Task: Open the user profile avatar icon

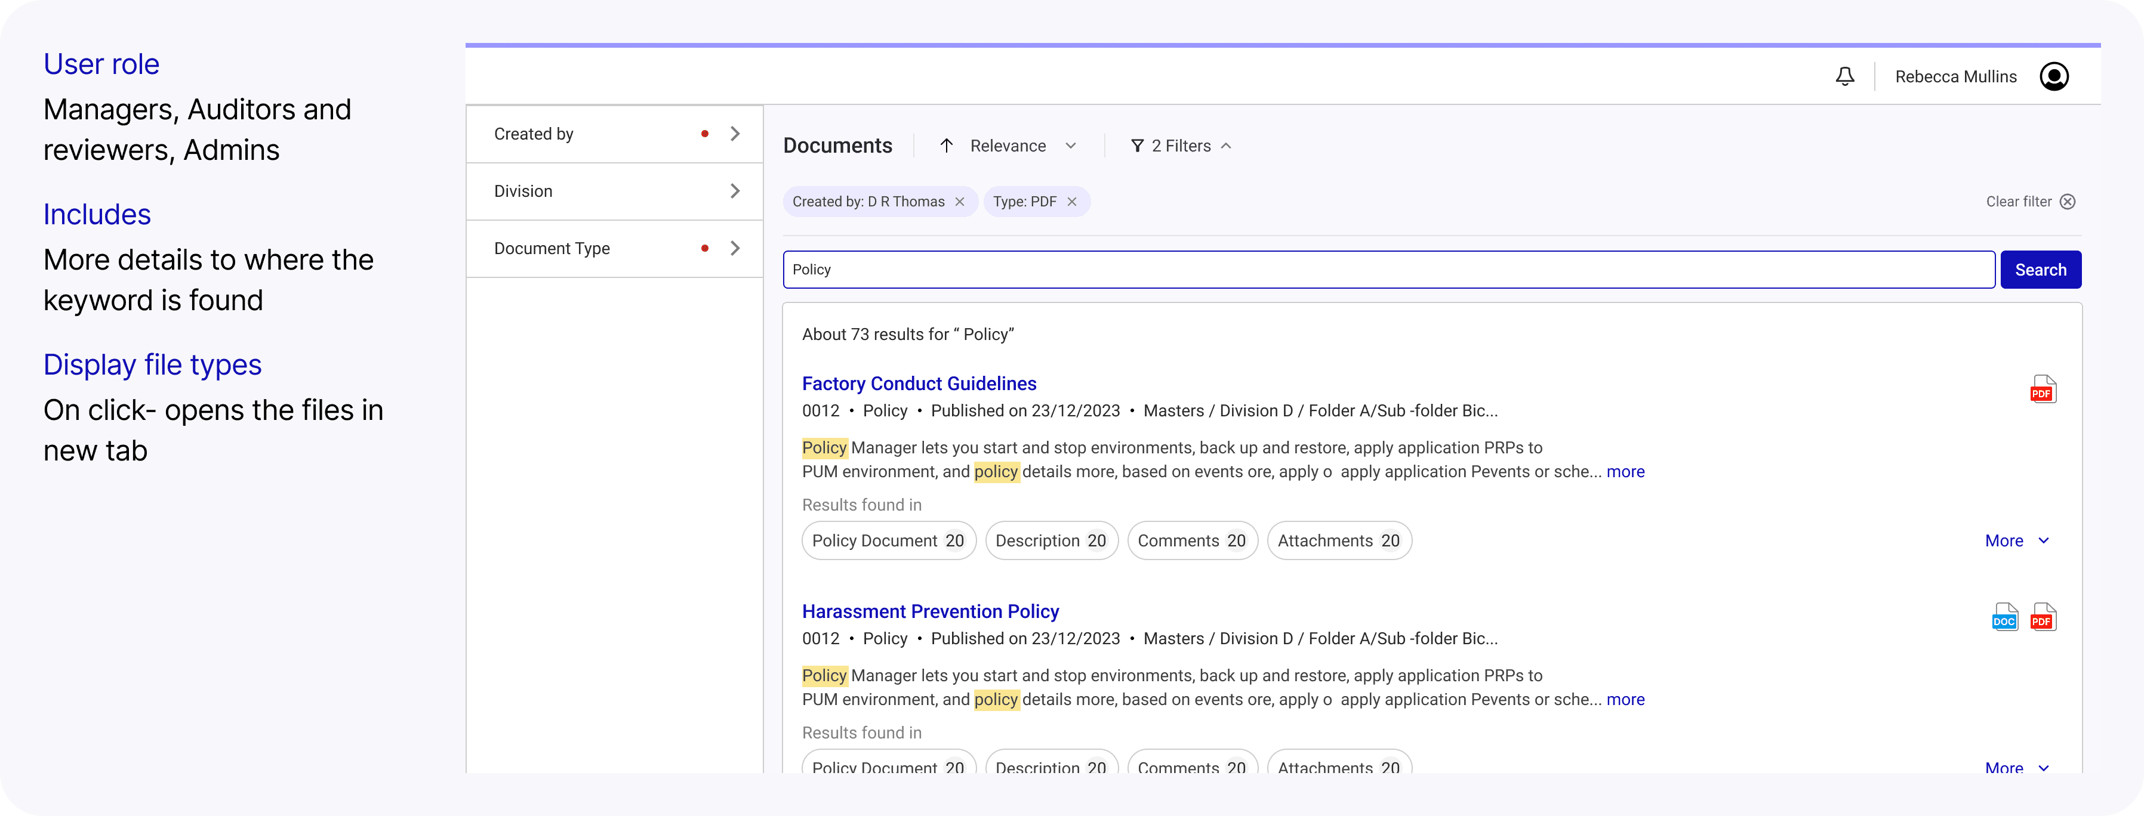Action: [x=2053, y=76]
